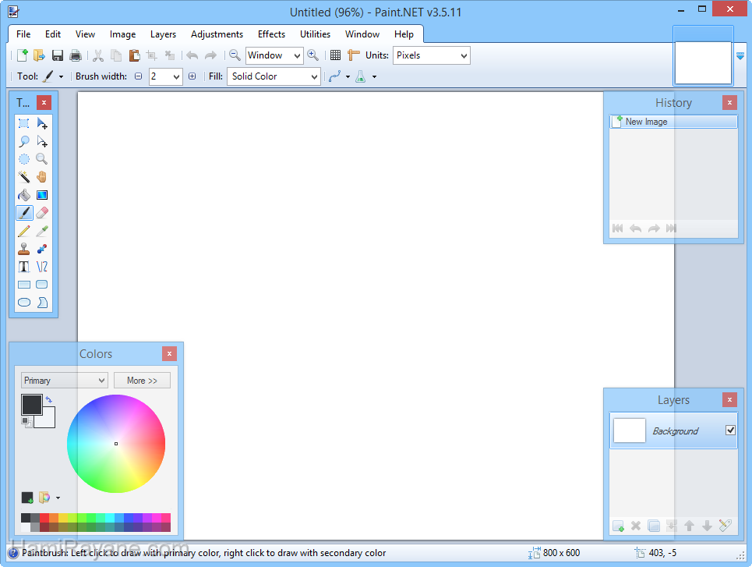Screen dimensions: 752x567
Task: Select the Recolor tool
Action: (x=42, y=249)
